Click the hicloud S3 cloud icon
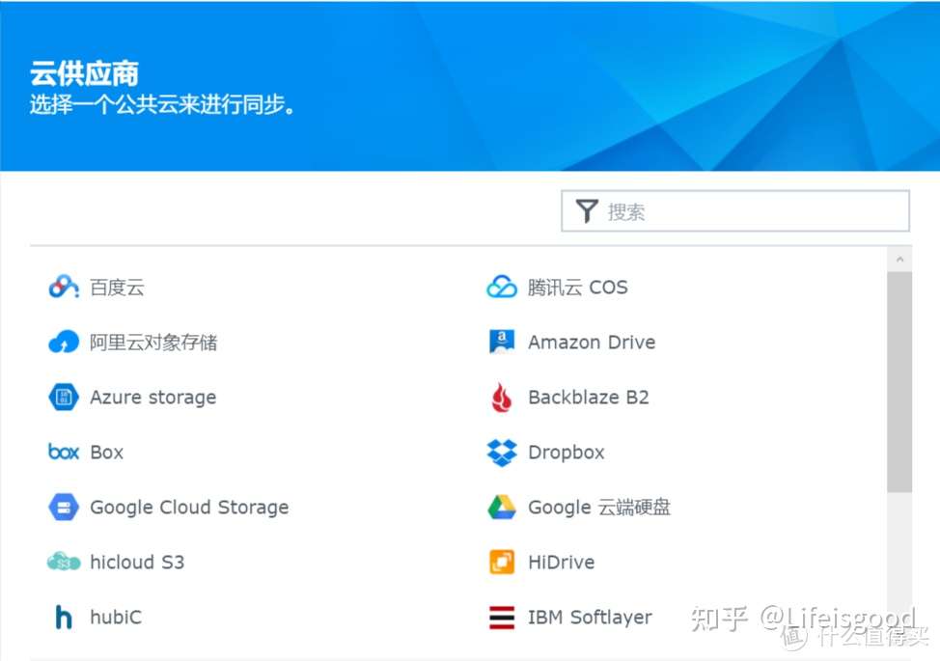 64,563
